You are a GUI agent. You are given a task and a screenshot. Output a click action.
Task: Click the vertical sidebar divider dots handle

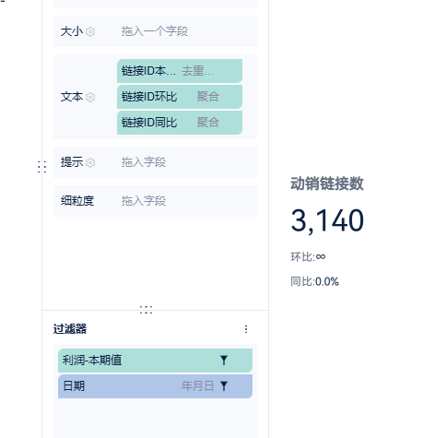click(42, 167)
